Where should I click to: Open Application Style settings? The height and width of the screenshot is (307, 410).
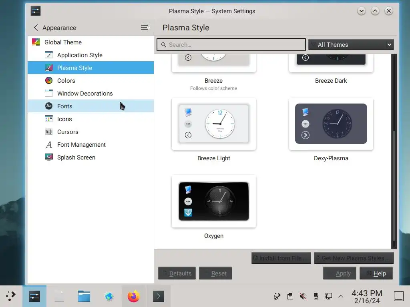90,55
